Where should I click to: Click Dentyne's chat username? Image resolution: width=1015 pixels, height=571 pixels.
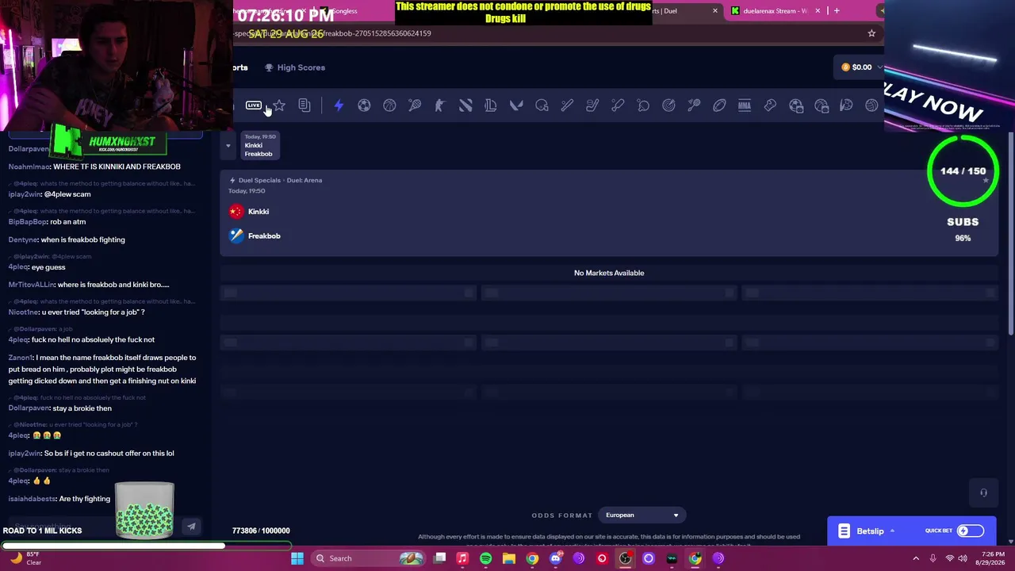[23, 240]
